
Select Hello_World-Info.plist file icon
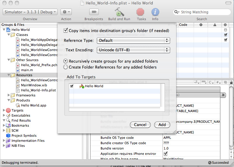pyautogui.click(x=18, y=90)
